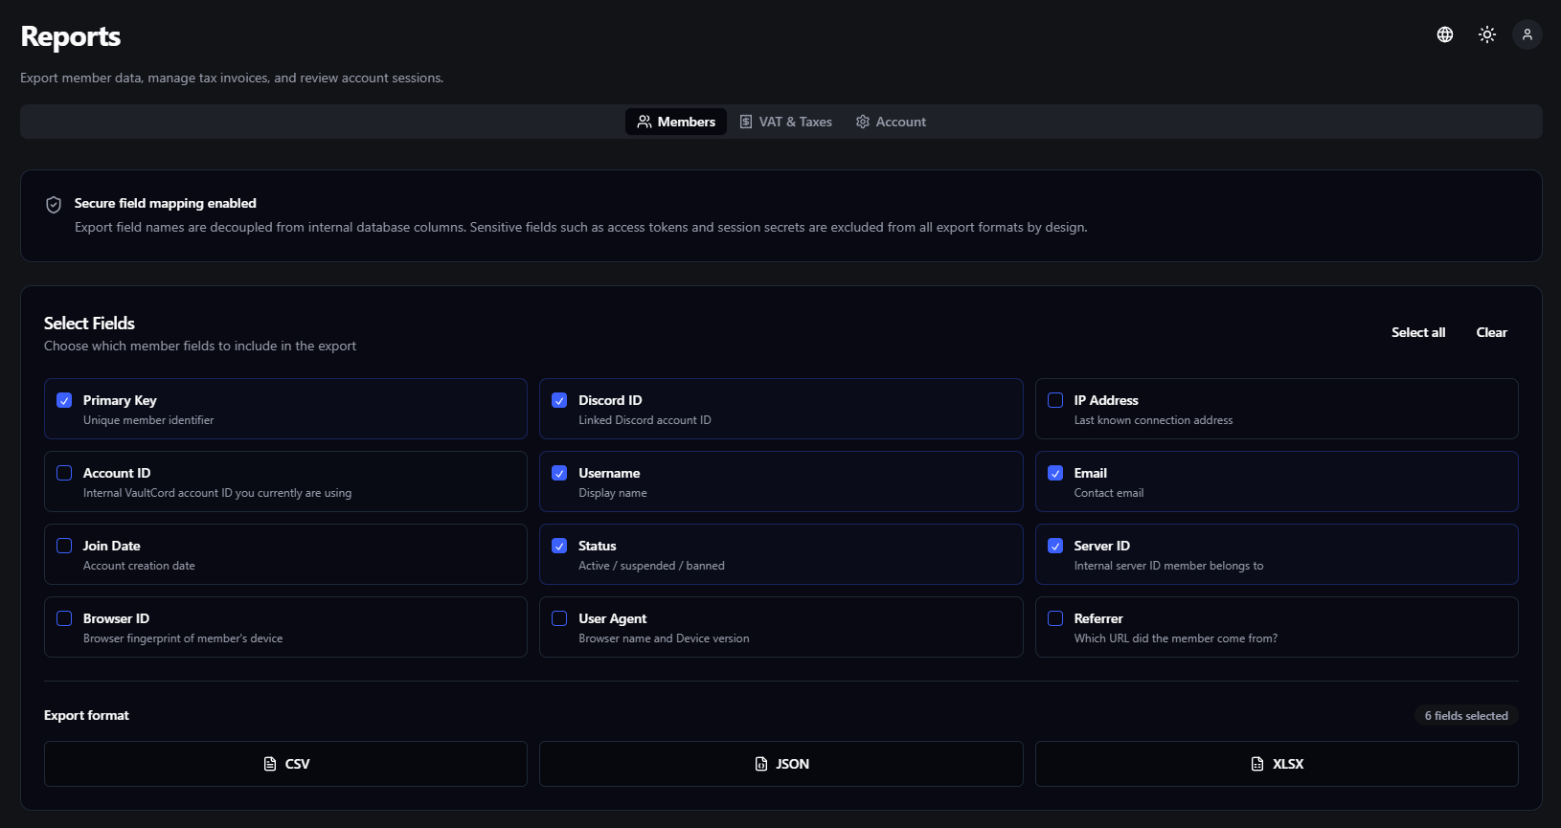Tick the Browser ID checkbox

pos(64,618)
